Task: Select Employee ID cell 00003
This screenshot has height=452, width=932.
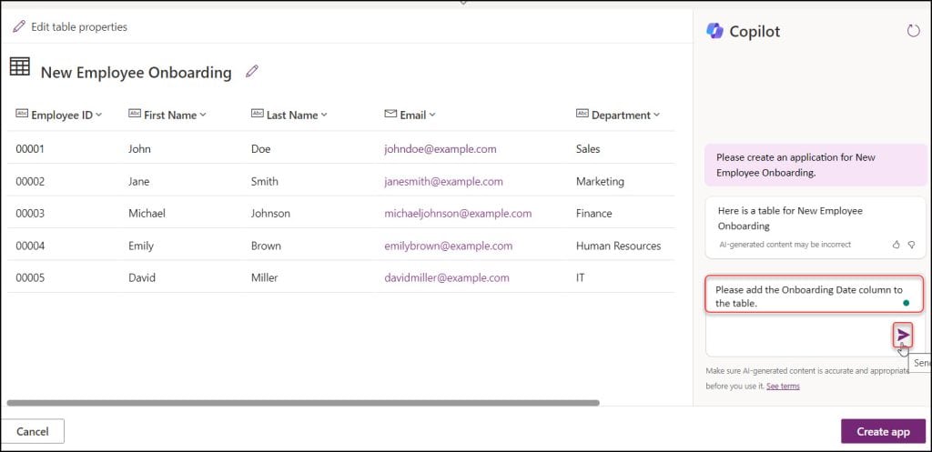Action: click(30, 213)
